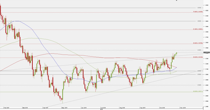Click the 61.80% Fibonacci retracement label
Screen dimensions: 210x110
click(x=198, y=29)
